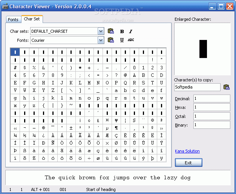Select the % character cell
This screenshot has width=236, height=194.
coord(34,67)
